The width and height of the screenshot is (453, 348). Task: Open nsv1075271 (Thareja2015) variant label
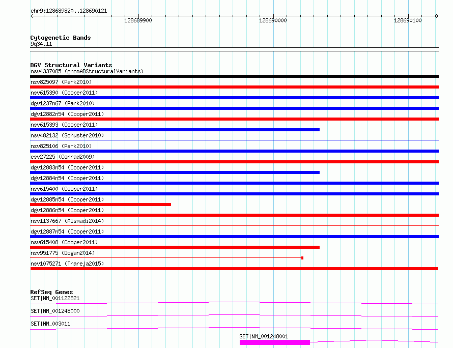coord(67,264)
